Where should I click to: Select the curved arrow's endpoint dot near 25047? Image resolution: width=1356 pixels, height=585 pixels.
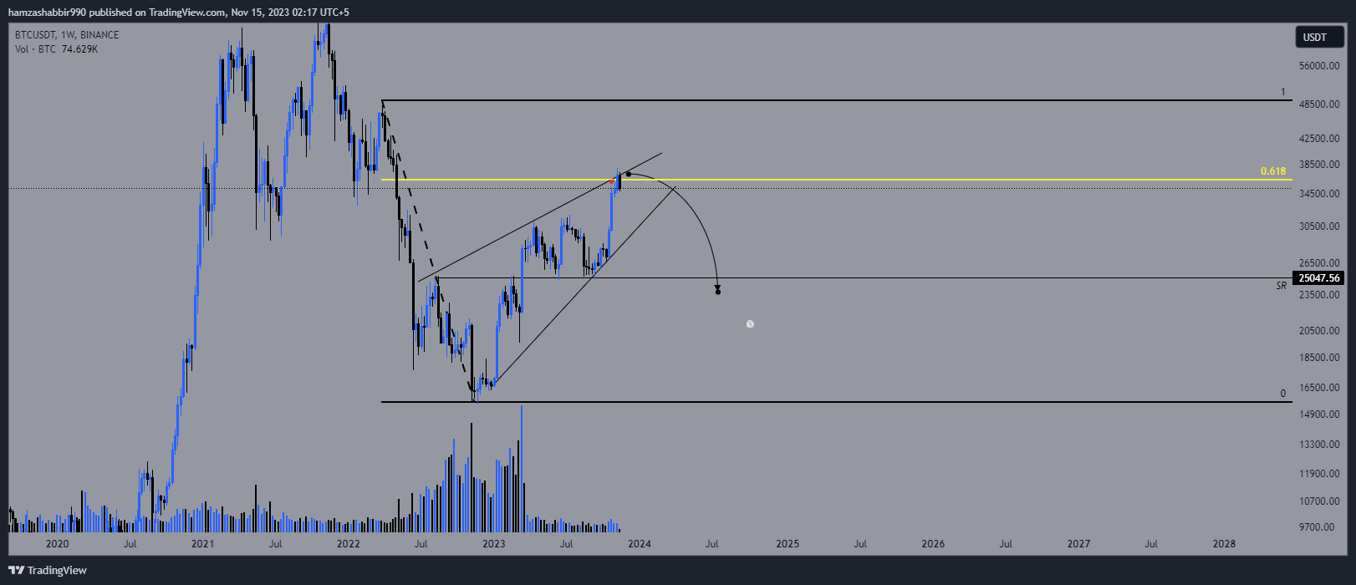coord(718,292)
